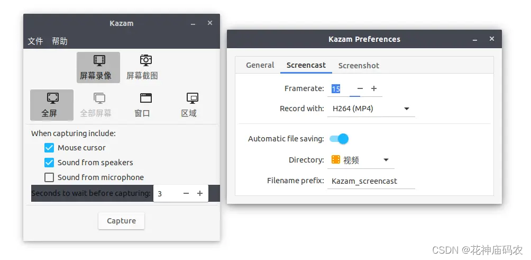The width and height of the screenshot is (531, 260).
Task: Choose 区域 area capture icon
Action: pyautogui.click(x=189, y=105)
